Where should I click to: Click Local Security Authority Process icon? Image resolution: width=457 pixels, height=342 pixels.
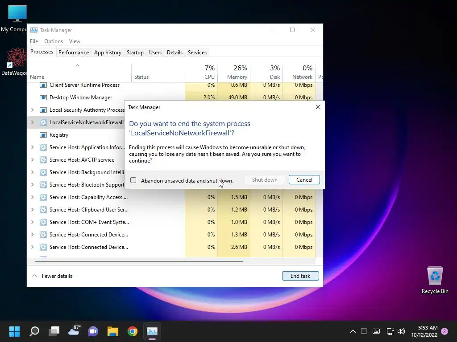point(43,110)
